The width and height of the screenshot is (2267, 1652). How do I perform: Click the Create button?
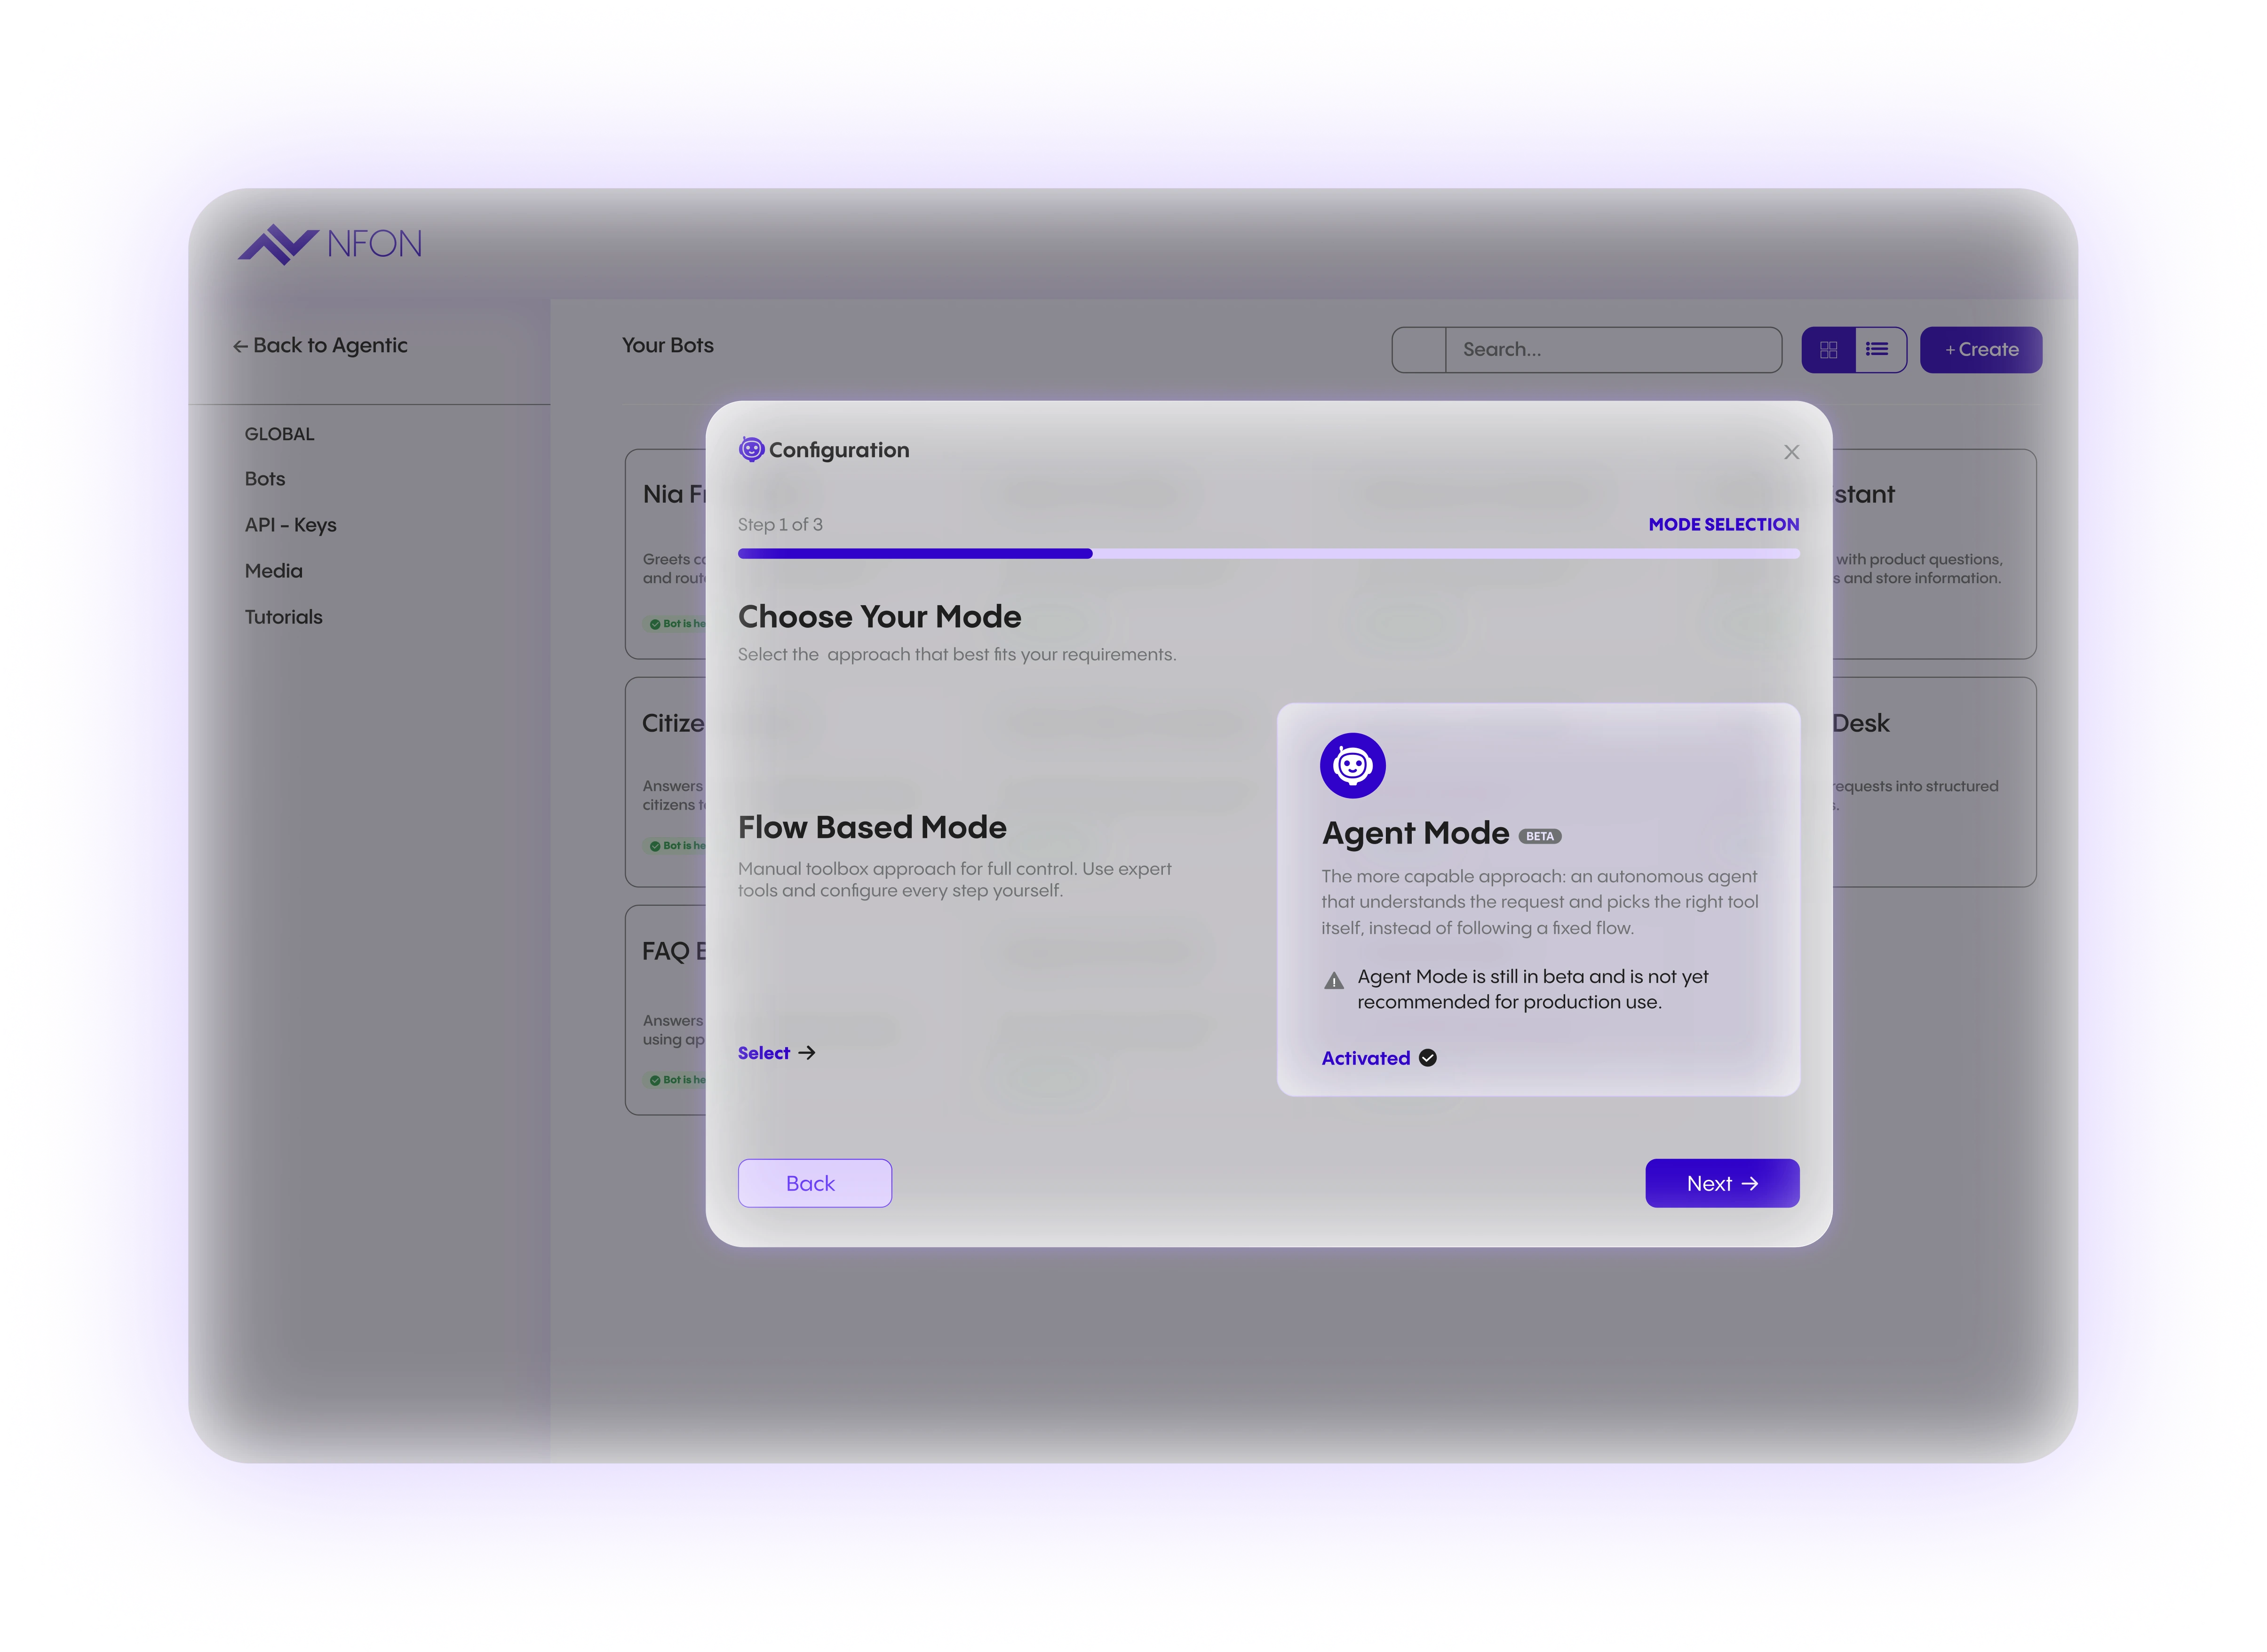(x=1980, y=350)
